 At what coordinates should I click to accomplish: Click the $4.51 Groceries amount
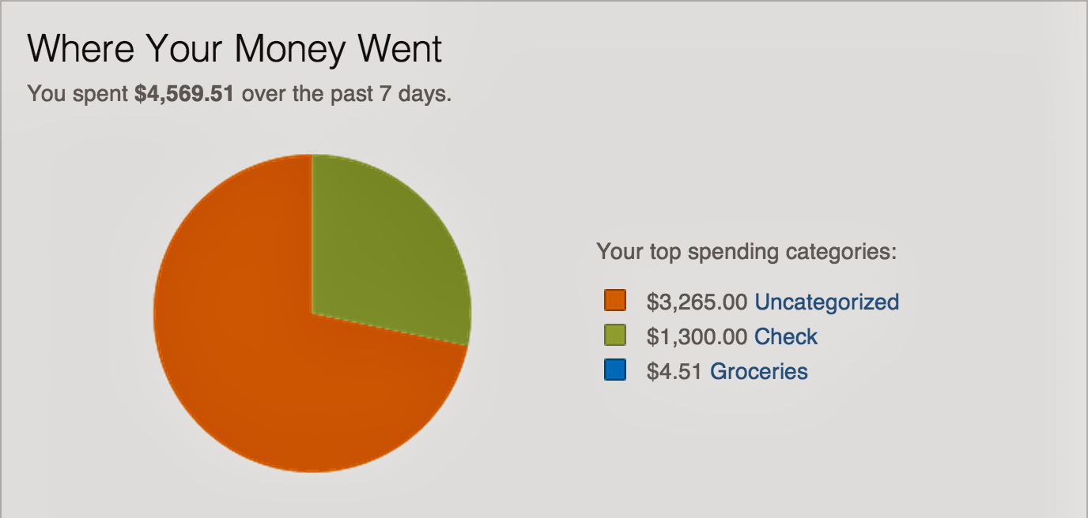[x=674, y=371]
